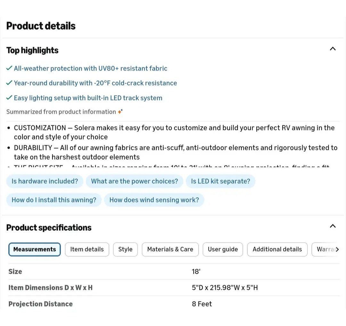346x326 pixels.
Task: Open the Style tab
Action: [125, 250]
